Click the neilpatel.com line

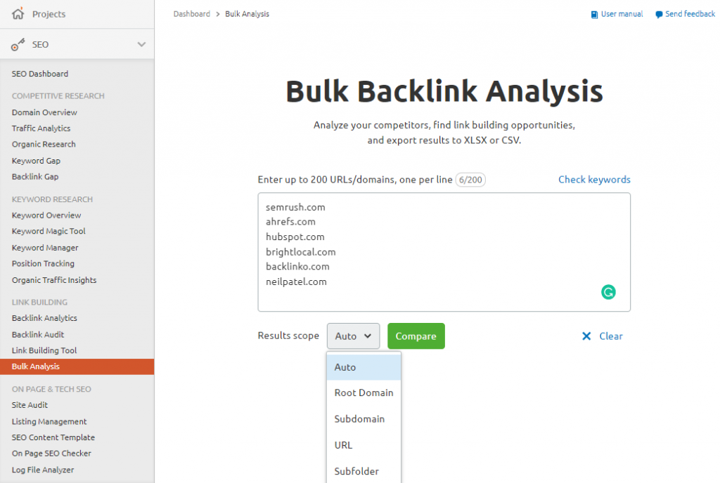coord(296,282)
